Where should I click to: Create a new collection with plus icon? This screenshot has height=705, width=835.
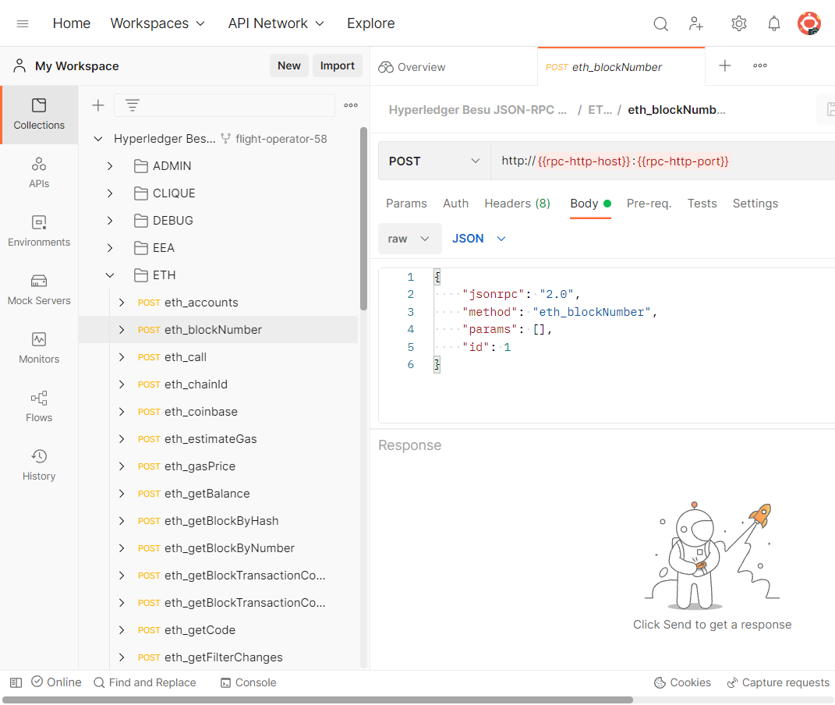pyautogui.click(x=98, y=105)
